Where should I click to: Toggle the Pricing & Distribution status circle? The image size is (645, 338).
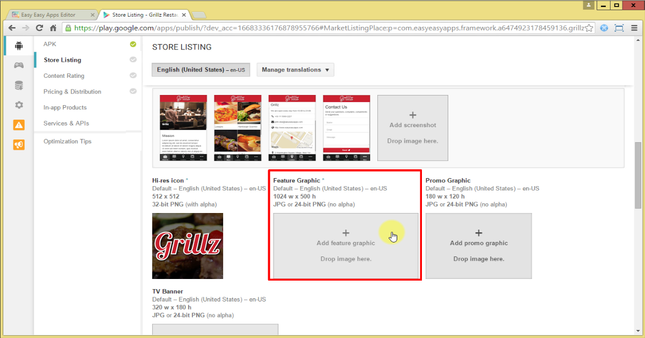[133, 91]
